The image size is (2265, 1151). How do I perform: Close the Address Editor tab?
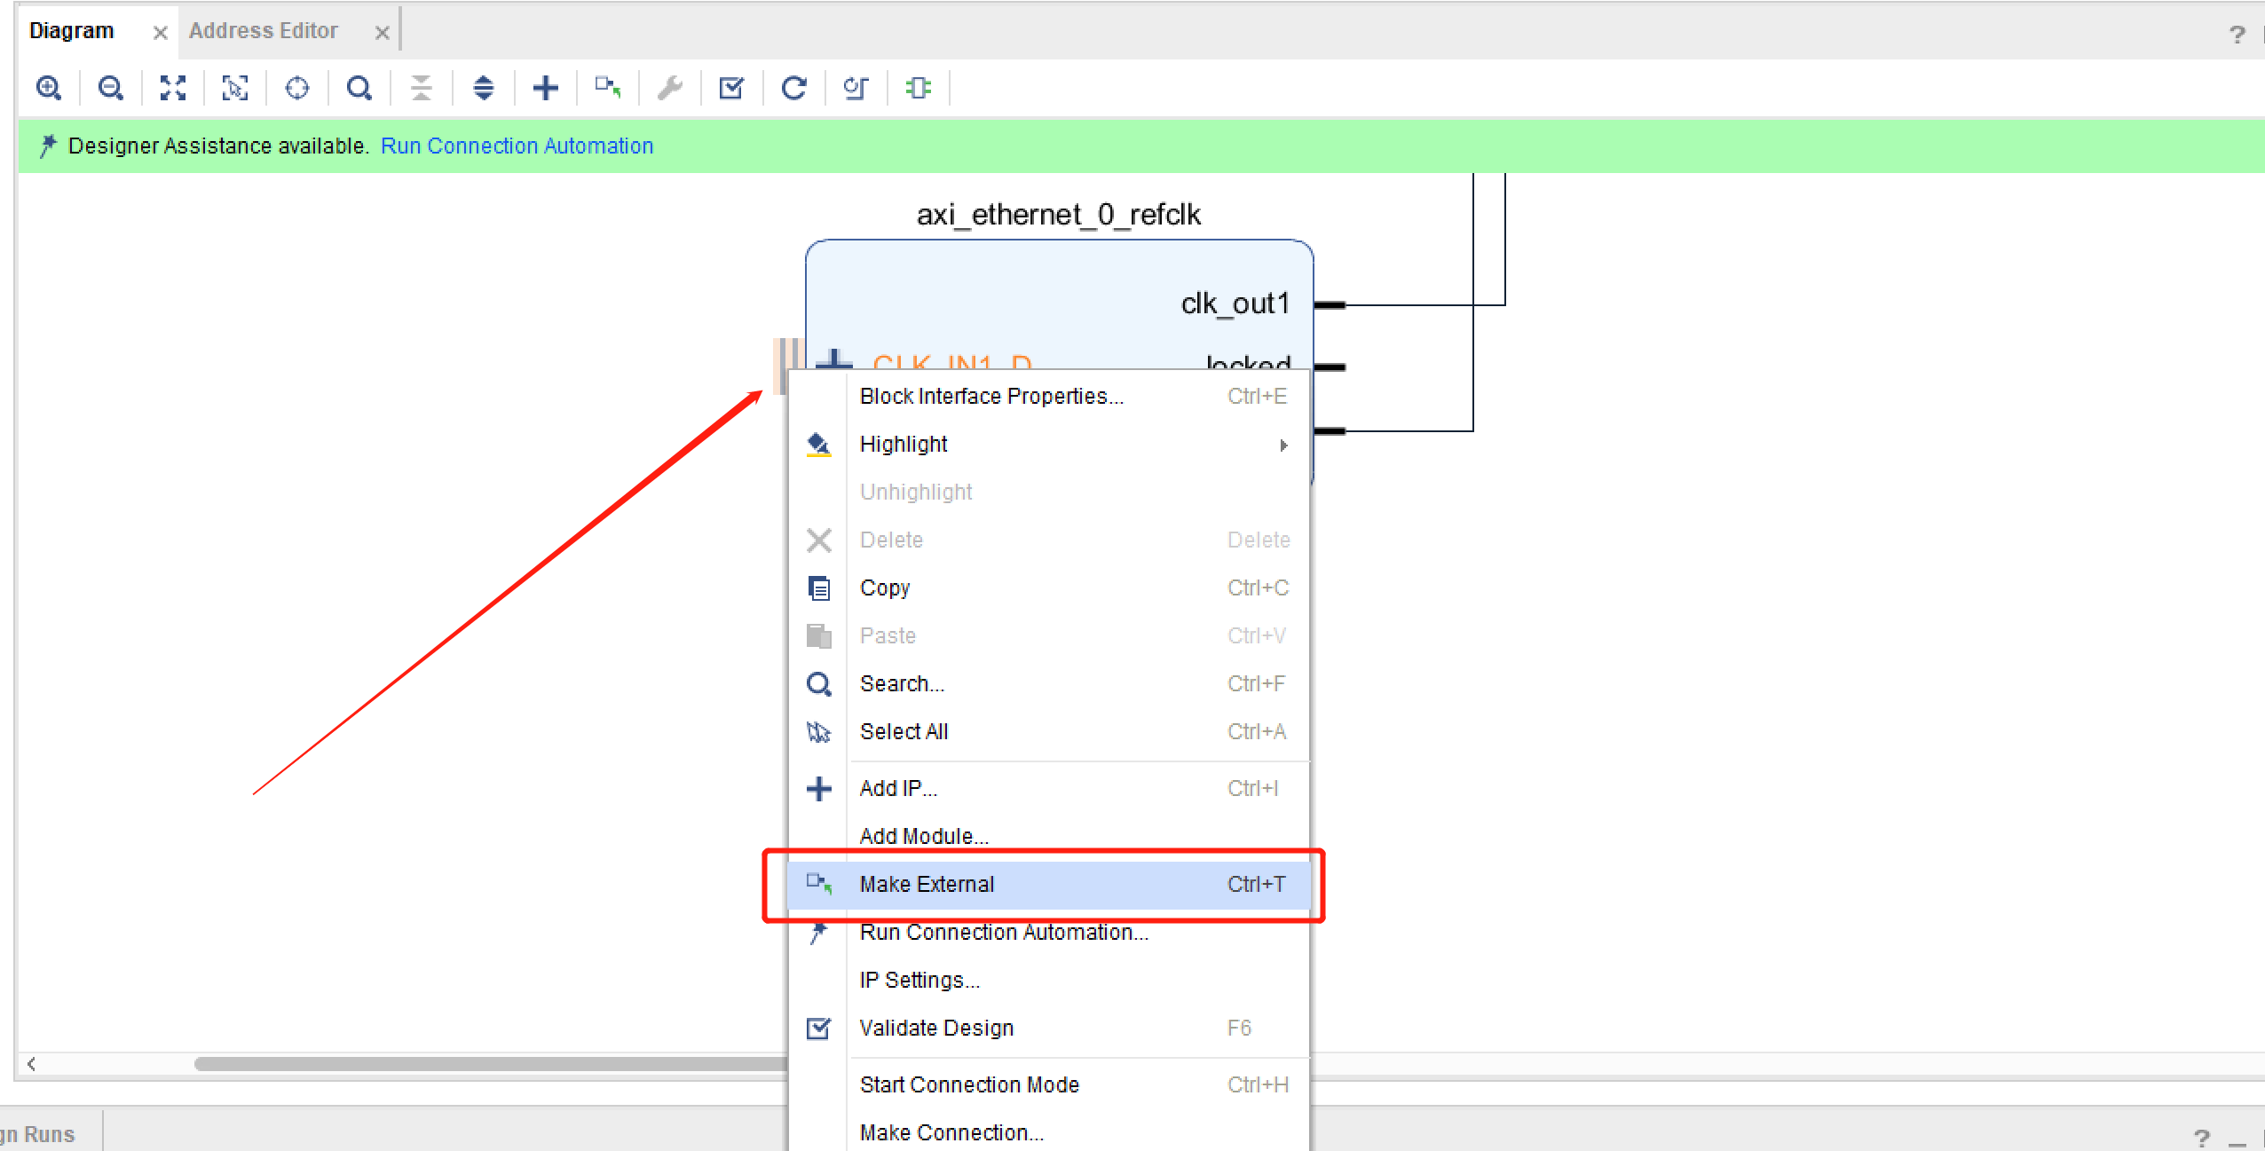[382, 33]
